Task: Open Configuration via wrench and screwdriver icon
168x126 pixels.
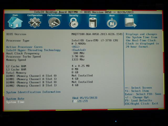Action: (x=35, y=23)
